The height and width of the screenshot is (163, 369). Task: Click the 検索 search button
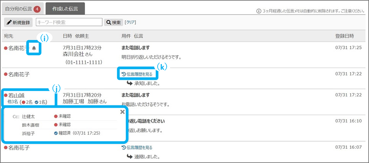coord(114,23)
